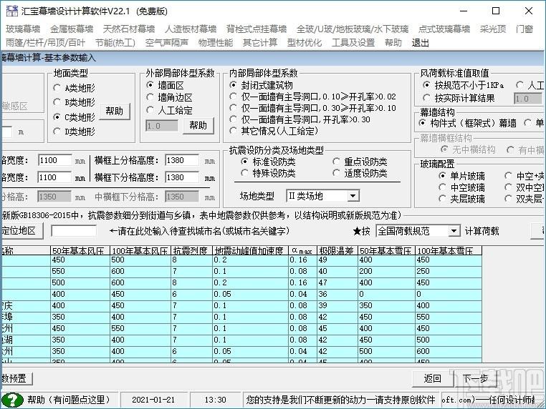Click the 数预置 preset button
Image resolution: width=546 pixels, height=409 pixels.
[x=16, y=378]
